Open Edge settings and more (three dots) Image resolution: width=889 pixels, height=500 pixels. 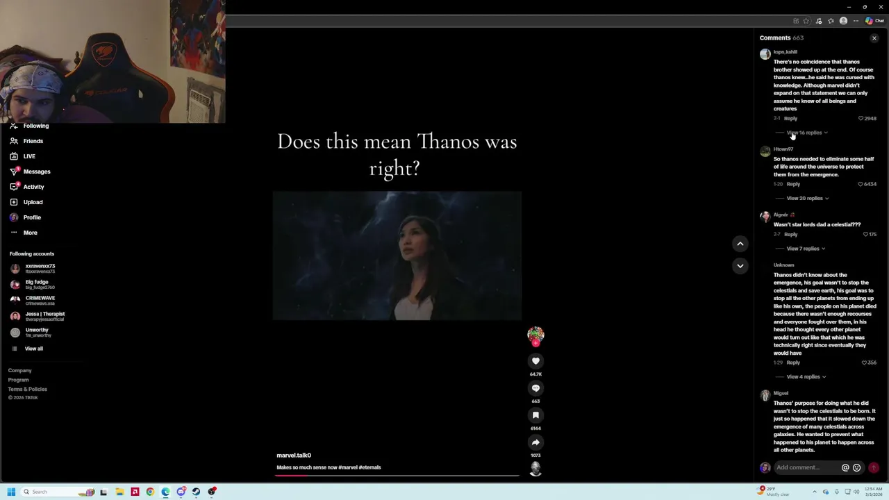tap(856, 21)
